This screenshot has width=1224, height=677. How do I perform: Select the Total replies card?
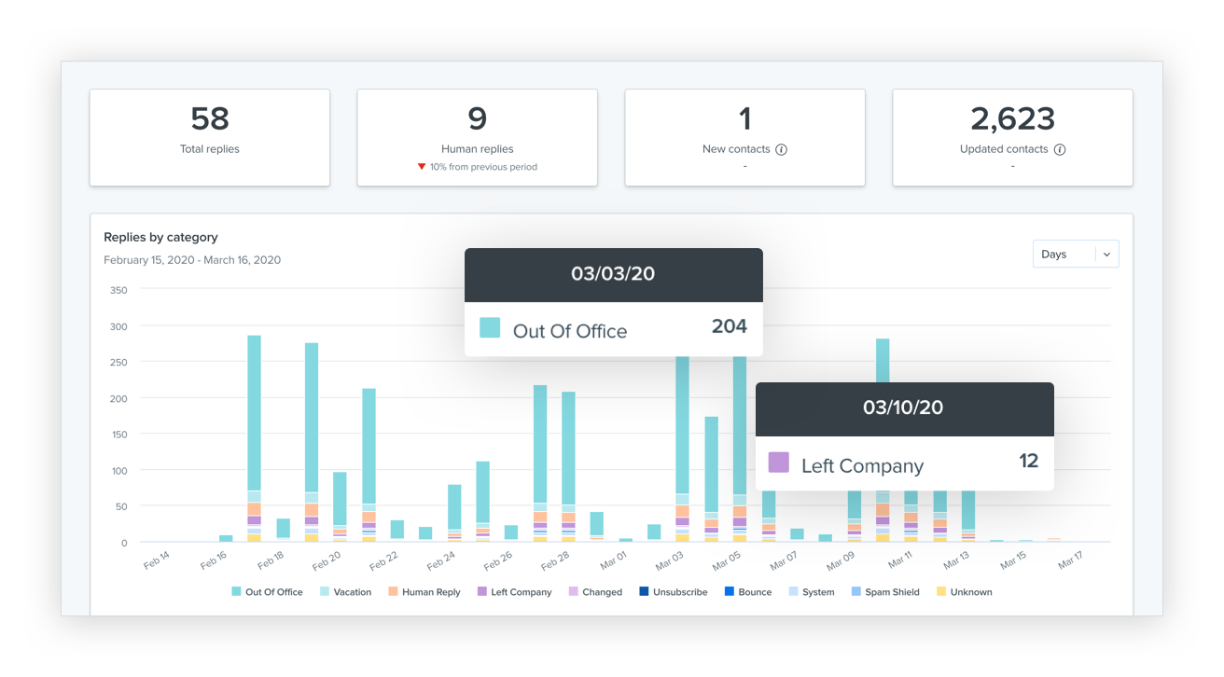coord(210,137)
